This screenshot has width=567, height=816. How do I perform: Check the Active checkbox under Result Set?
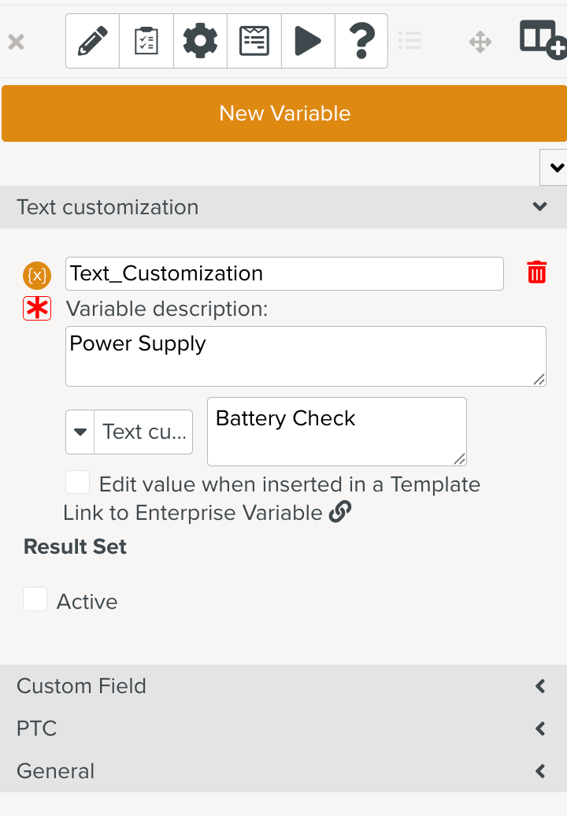pos(35,600)
